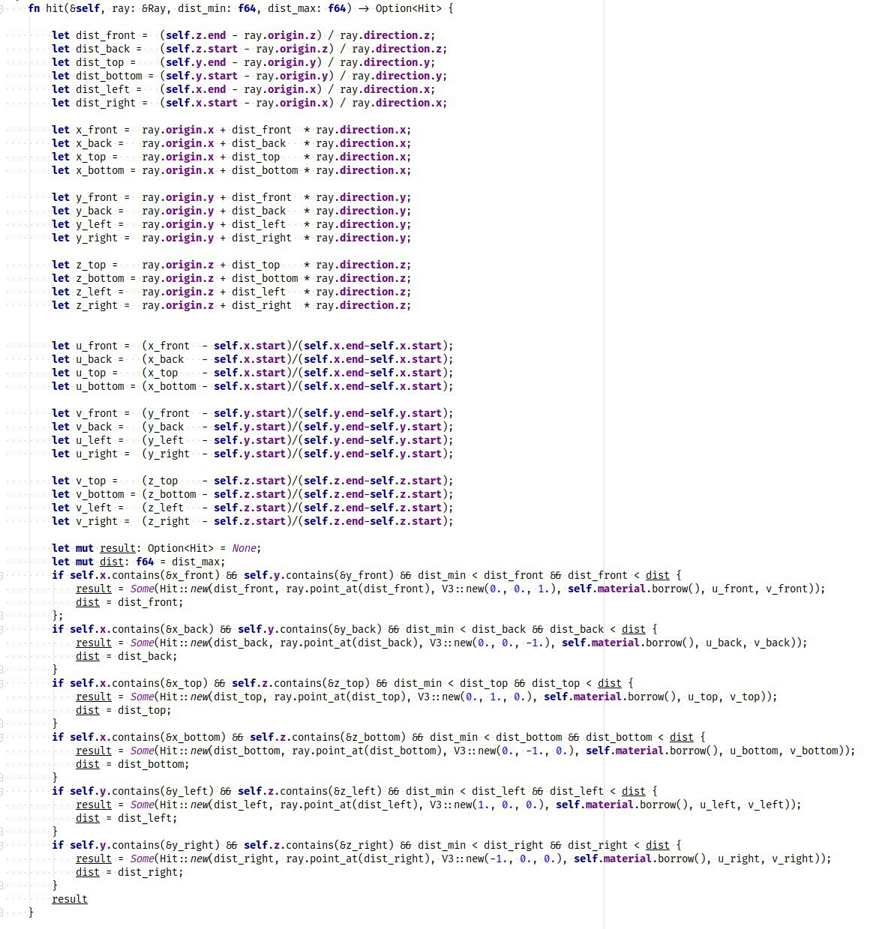Image resolution: width=870 pixels, height=929 pixels.
Task: Click x_bottom in its let declaration
Action: click(100, 170)
